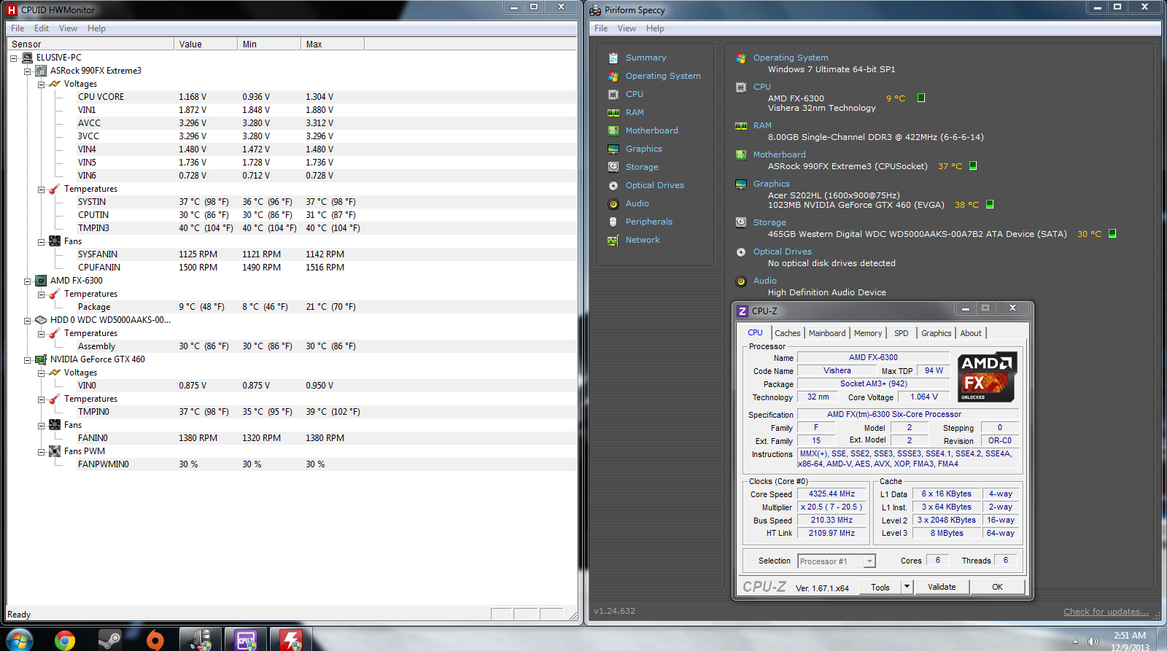
Task: Click the Core Speed value 4325.44 MHz
Action: point(831,494)
